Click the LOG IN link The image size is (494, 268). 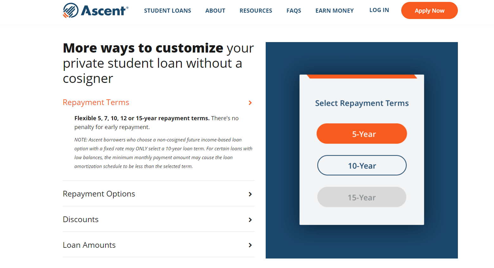(x=379, y=10)
